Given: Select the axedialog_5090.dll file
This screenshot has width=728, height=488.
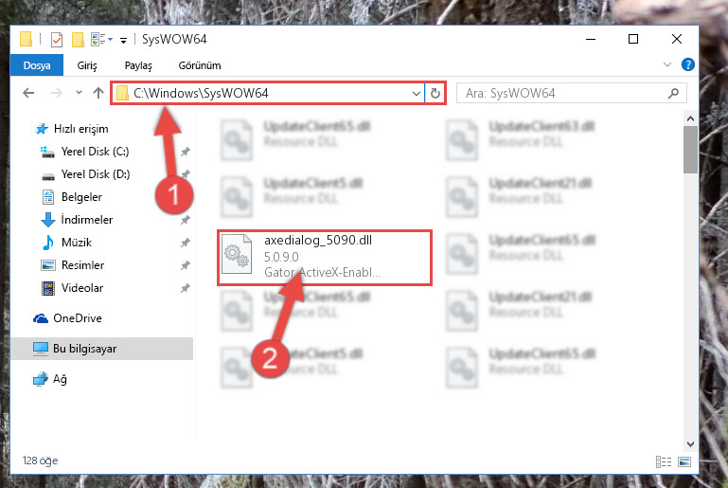Looking at the screenshot, I should click(325, 257).
